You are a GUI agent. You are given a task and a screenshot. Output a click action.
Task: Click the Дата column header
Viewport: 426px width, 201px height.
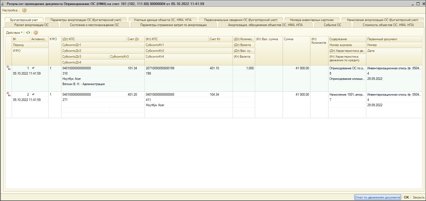pos(394,57)
